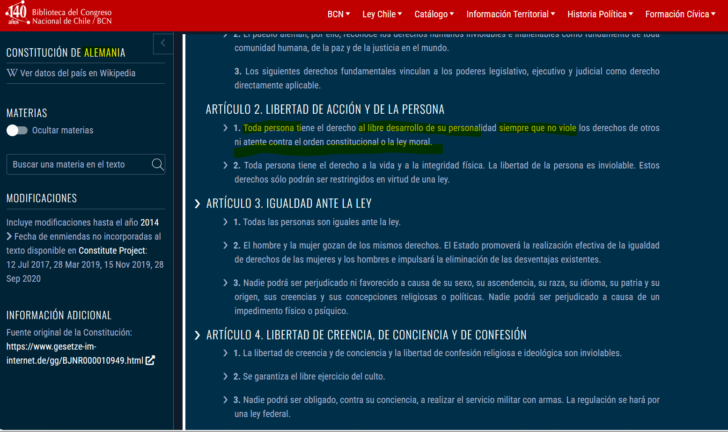This screenshot has width=728, height=432.
Task: Expand Artículo 2 clause 1 chevron
Action: (x=226, y=128)
